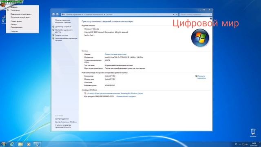Viewport: 261px width, 147px height.
Task: Open the blue Help question-mark icon
Action: [x=211, y=18]
